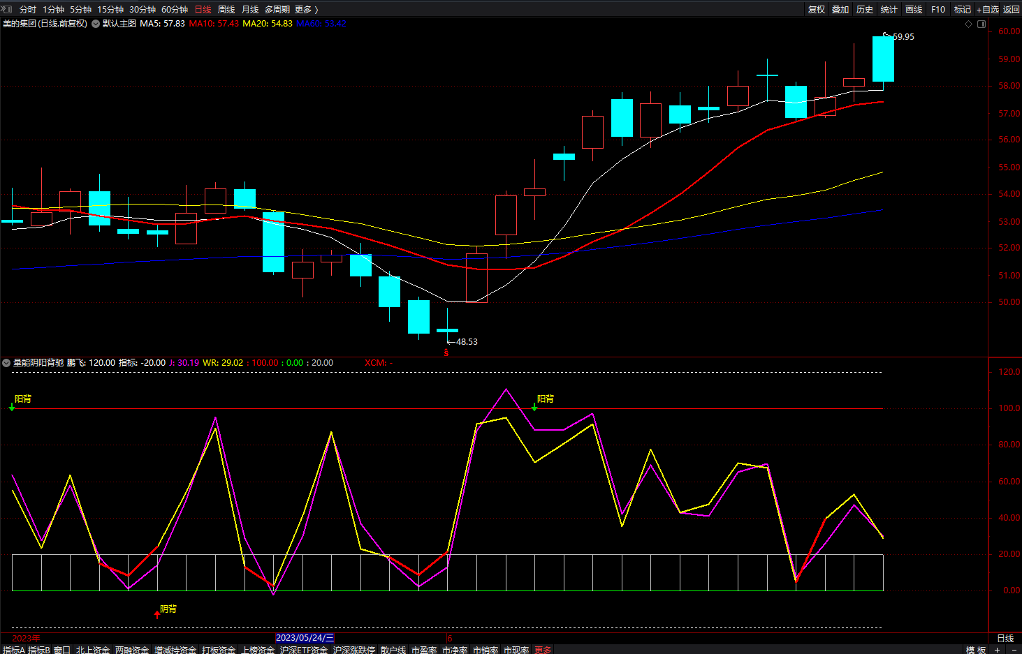Click the 复权 button
The image size is (1022, 654).
(x=817, y=9)
